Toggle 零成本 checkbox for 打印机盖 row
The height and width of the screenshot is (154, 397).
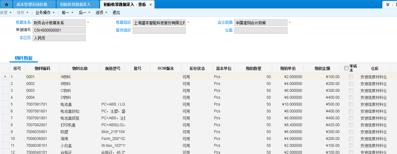point(351,125)
